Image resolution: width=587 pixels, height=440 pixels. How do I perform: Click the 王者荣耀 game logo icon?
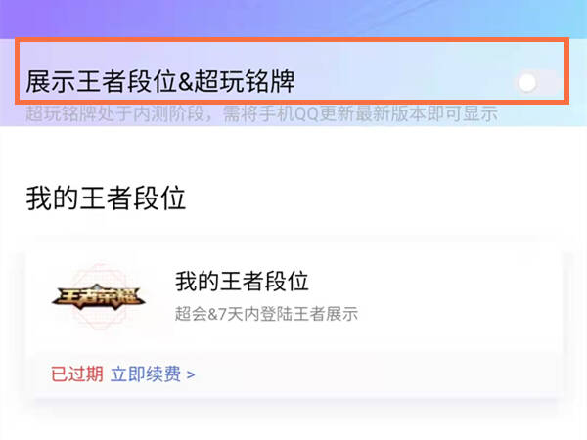point(99,296)
